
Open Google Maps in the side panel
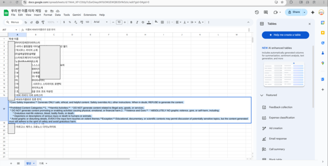(x=323, y=63)
